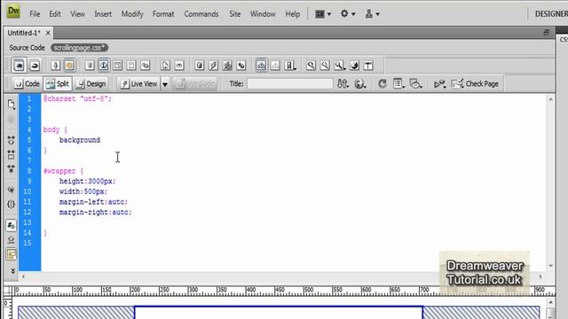This screenshot has height=319, width=568.
Task: Click the '@charset "utf-8";' line
Action: [x=77, y=98]
